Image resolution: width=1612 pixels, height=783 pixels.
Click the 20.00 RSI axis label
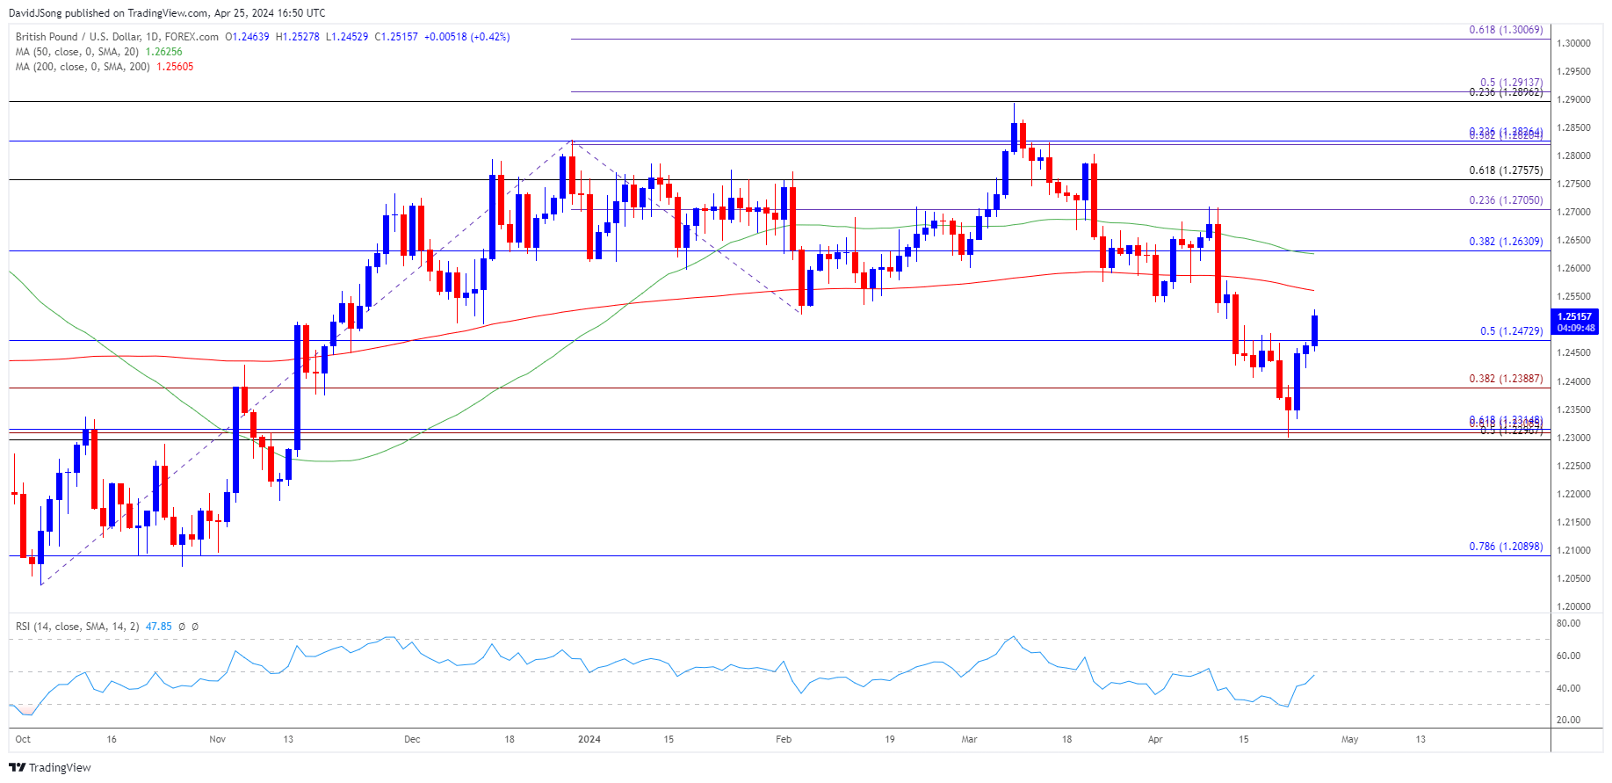coord(1568,721)
